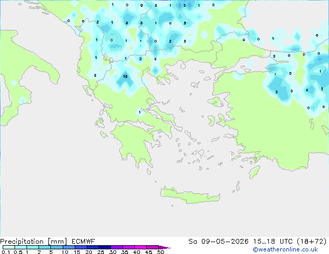Pick the 1–2 mm legend color box
The image size is (329, 254).
(33, 247)
